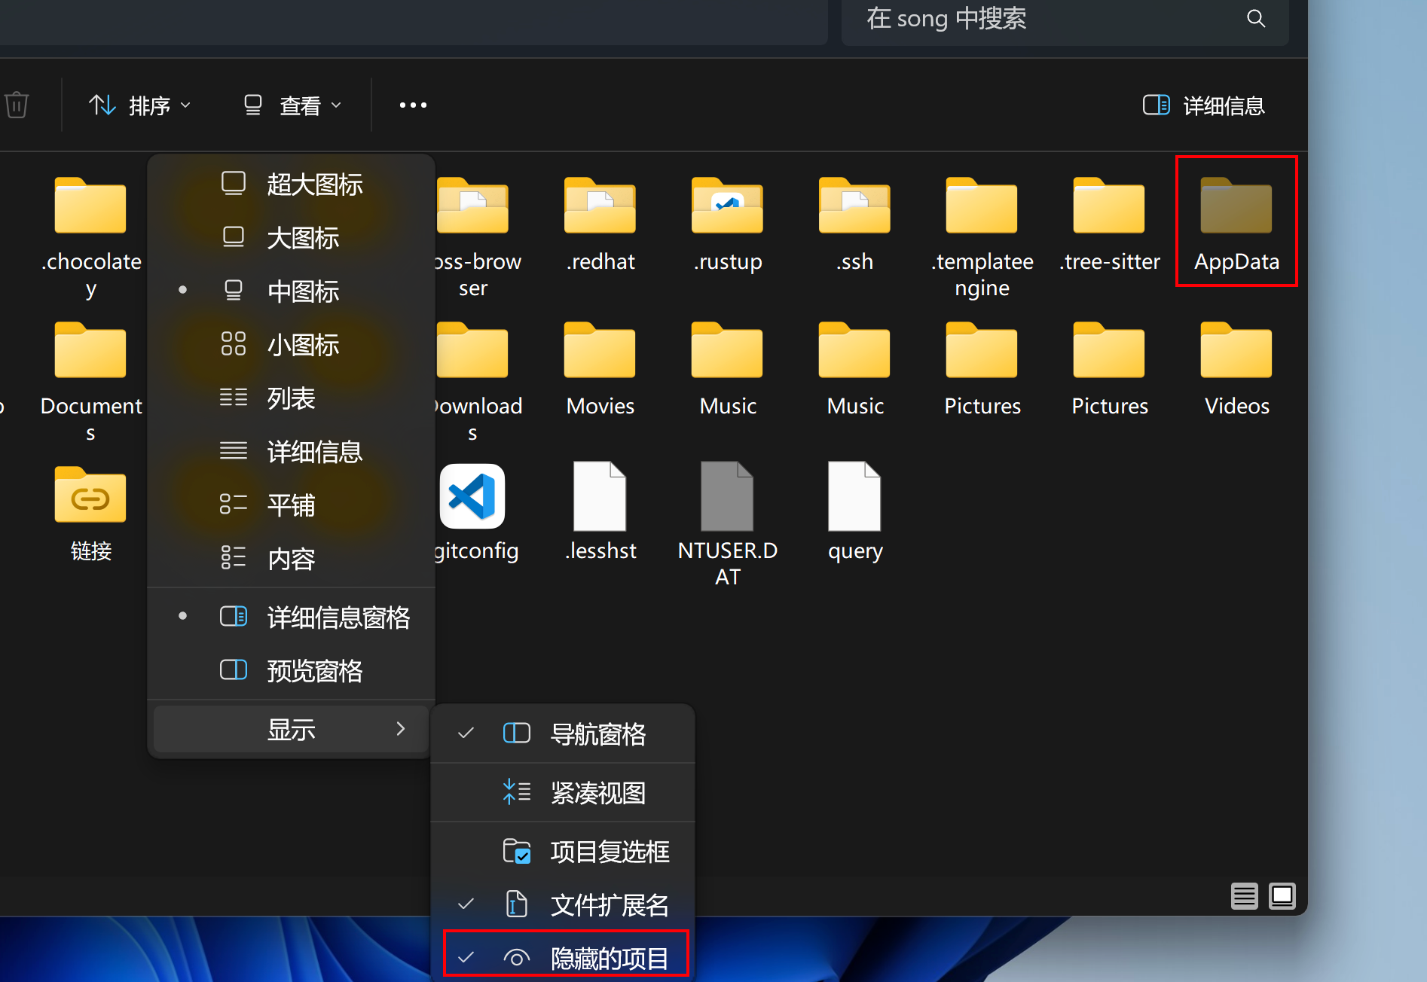Open the .ssh folder
Viewport: 1427px width, 982px height.
854,218
